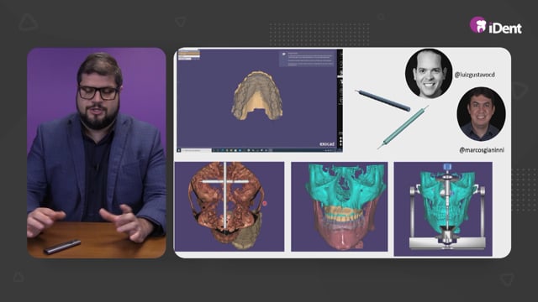Click the exocad logo in the viewer

coord(327,144)
